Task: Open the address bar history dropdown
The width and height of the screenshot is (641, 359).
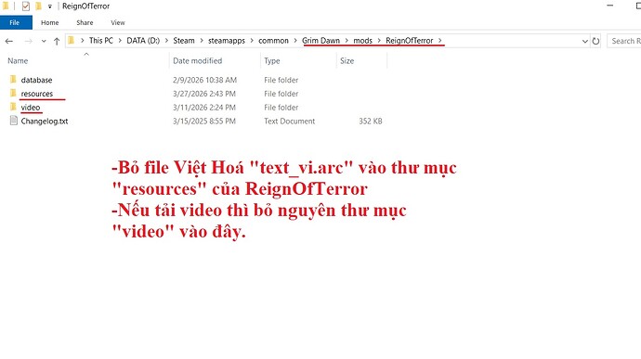Action: click(x=584, y=41)
